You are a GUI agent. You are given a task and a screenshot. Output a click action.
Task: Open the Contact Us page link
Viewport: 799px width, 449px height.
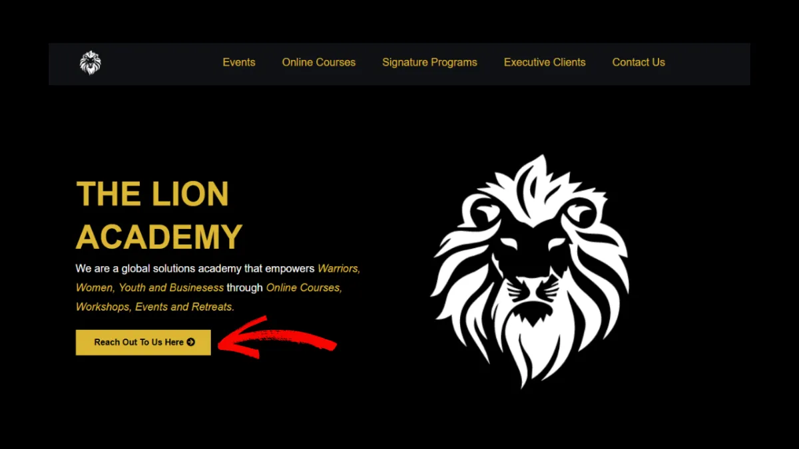[639, 63]
